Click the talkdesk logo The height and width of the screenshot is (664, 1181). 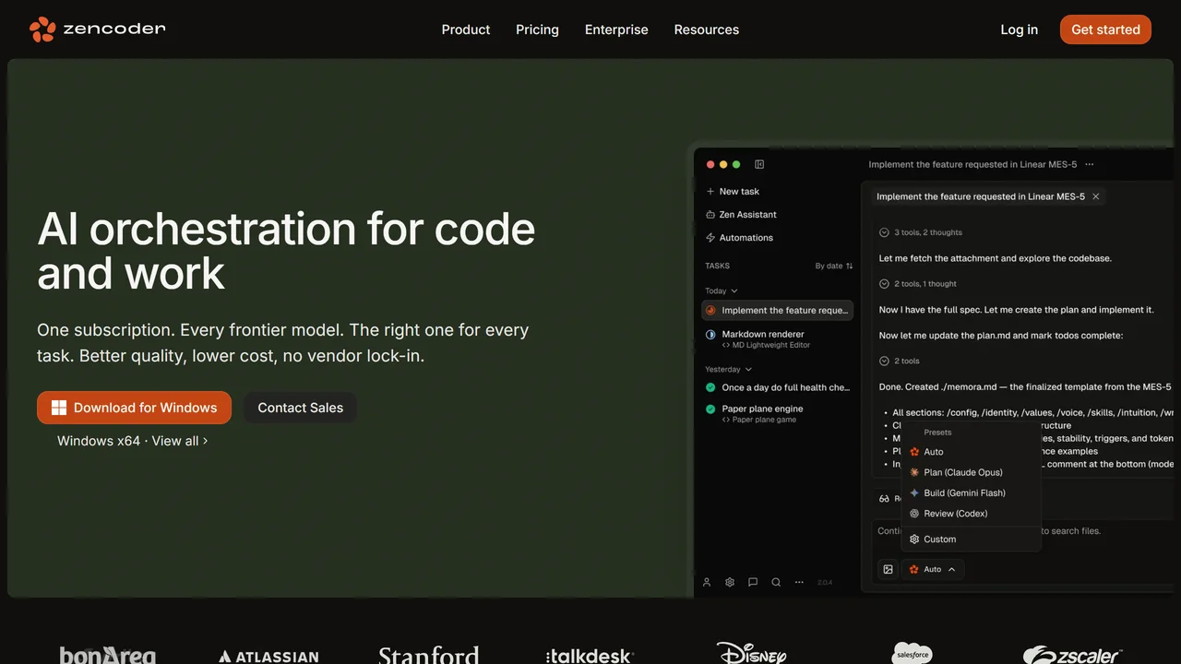[x=590, y=657]
